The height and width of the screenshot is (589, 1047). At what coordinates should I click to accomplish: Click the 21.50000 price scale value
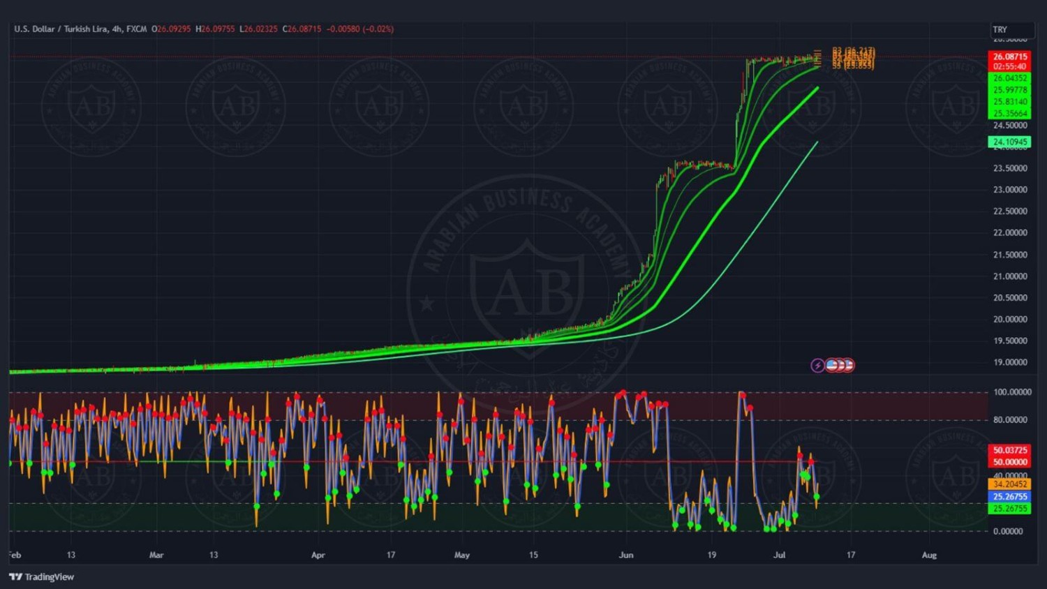[x=1010, y=255]
